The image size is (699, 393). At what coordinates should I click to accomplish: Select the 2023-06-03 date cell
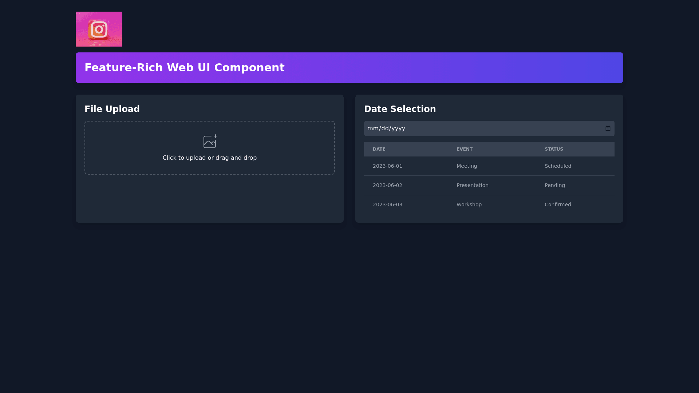pos(387,205)
